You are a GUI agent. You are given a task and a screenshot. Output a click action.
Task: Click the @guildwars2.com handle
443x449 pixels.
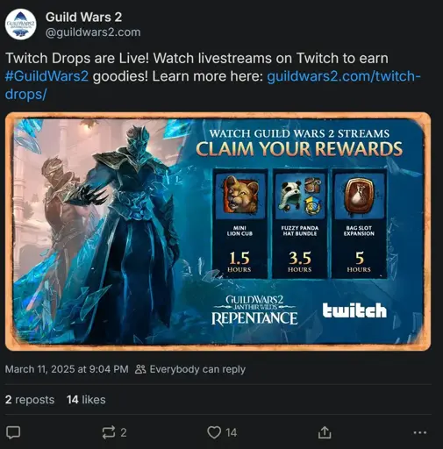coord(93,32)
